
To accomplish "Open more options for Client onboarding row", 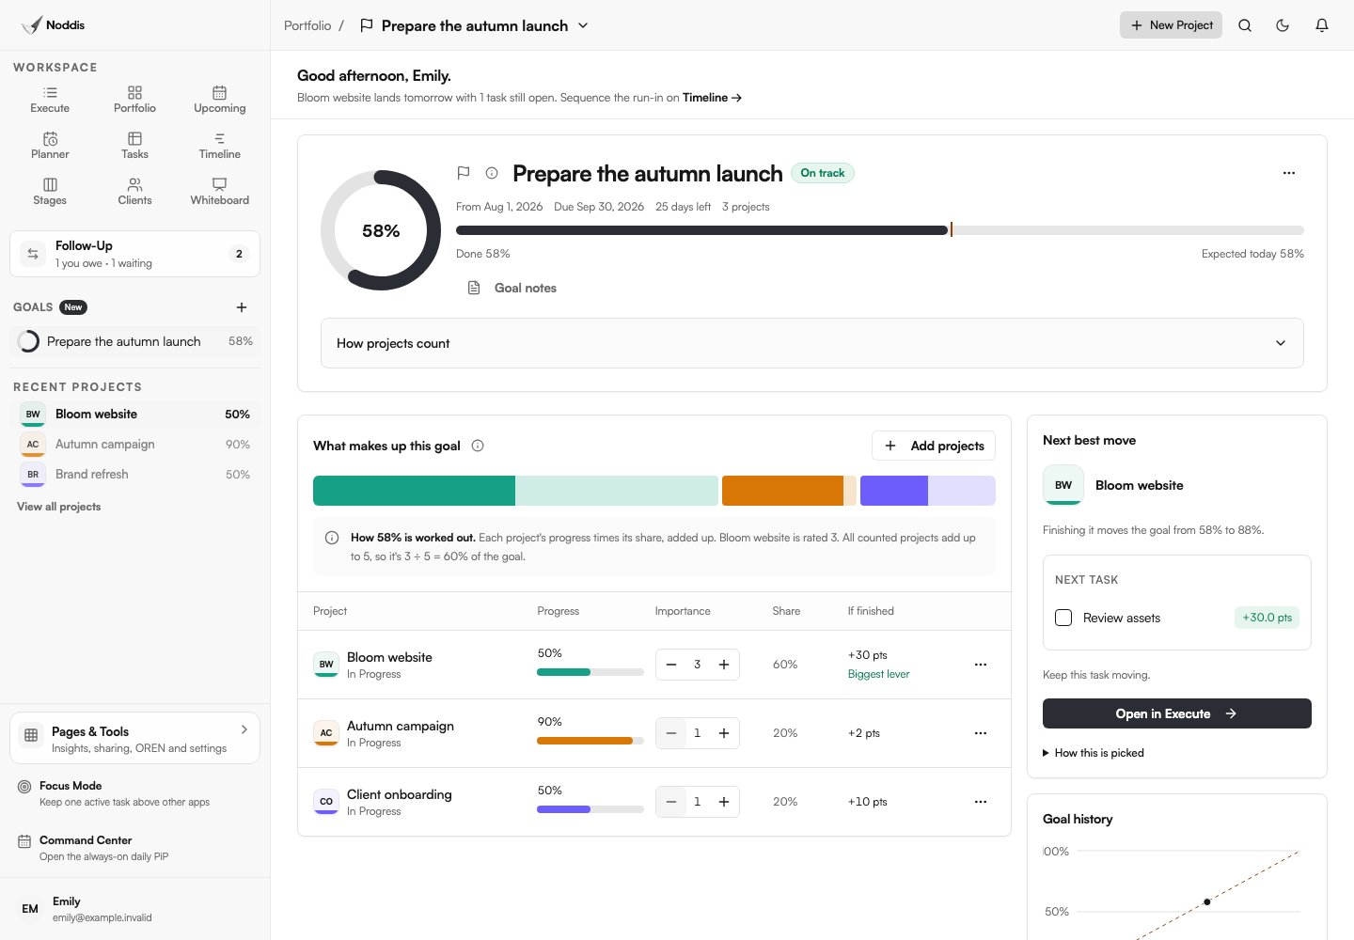I will click(x=981, y=802).
